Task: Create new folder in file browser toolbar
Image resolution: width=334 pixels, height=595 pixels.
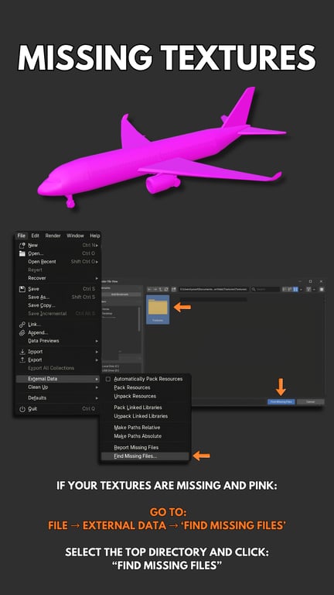Action: [174, 289]
